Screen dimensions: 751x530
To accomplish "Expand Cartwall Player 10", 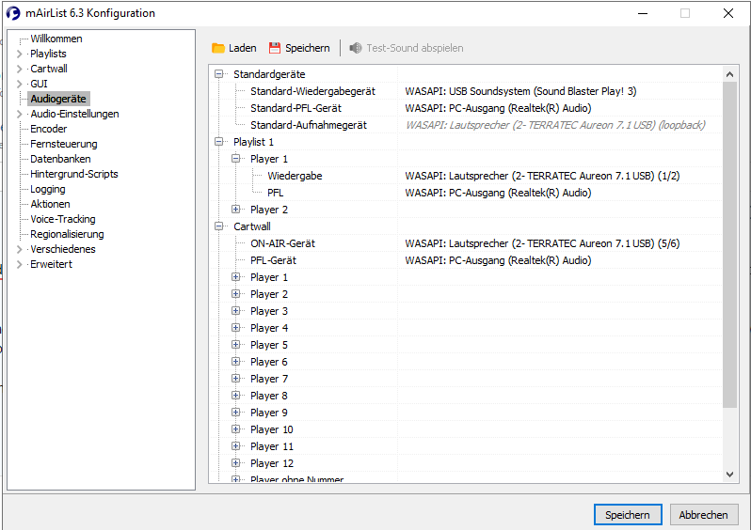I will coord(235,429).
